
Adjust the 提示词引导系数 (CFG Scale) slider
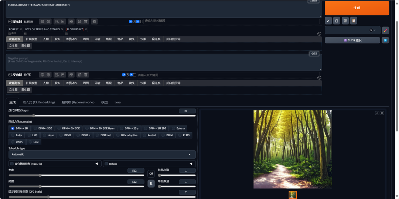[102, 197]
